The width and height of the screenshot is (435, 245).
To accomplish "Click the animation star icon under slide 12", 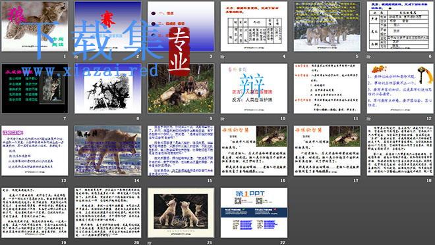I will click(x=368, y=119).
